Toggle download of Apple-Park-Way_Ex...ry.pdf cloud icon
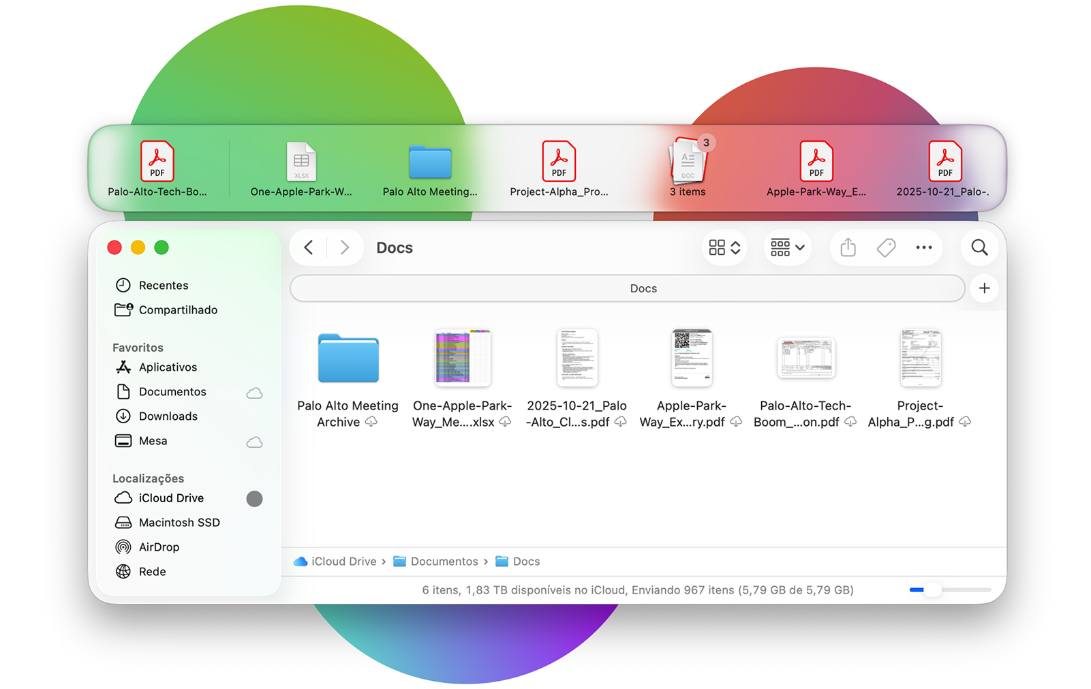Screen dimensions: 1091x689 (735, 422)
